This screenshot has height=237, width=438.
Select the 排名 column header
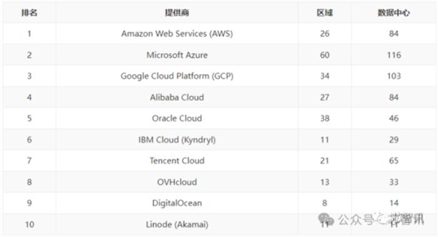[29, 13]
